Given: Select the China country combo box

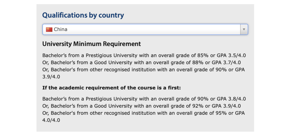Looking at the screenshot, I should coord(145,29).
